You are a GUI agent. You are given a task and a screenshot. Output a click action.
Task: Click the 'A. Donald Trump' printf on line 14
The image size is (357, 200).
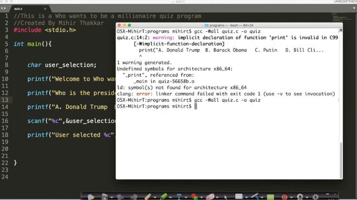pos(71,107)
